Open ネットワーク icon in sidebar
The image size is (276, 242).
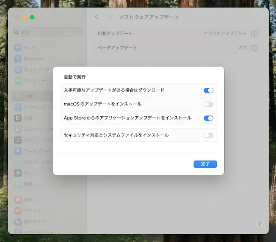[18, 70]
